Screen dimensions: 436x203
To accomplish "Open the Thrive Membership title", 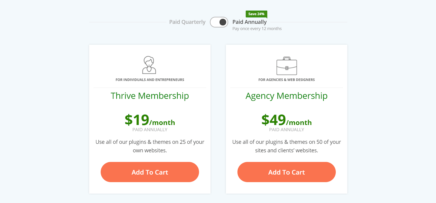I will [x=150, y=96].
